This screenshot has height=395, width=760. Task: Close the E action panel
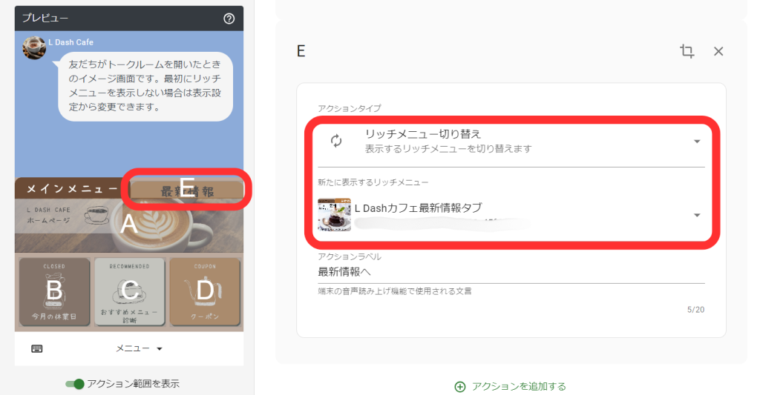718,51
